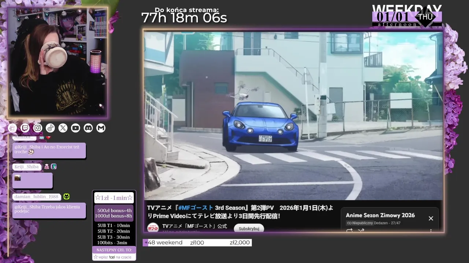Screen dimensions: 469x263
Task: Click the green cat badge by damian_lublin_1988
Action: point(67,197)
